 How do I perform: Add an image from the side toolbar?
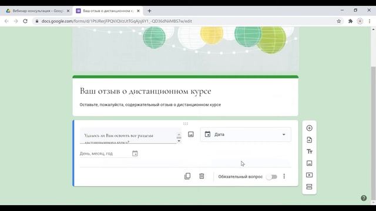pyautogui.click(x=309, y=163)
